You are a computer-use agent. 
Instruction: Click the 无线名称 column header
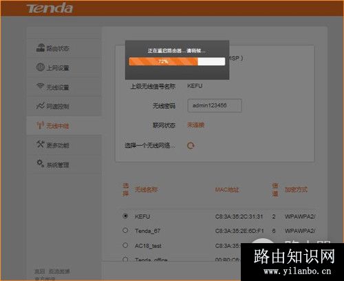pyautogui.click(x=146, y=189)
